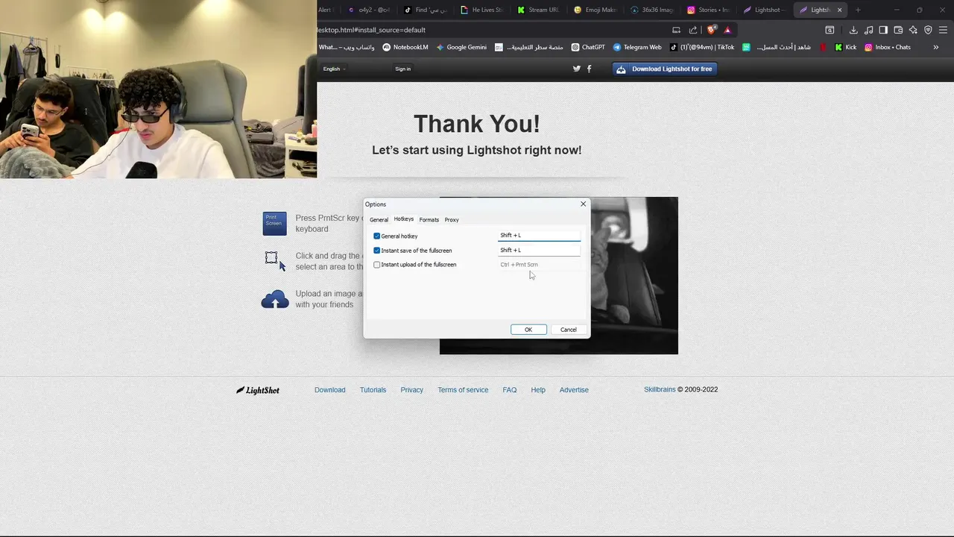This screenshot has height=537, width=954.
Task: Click the Ctrl + Prnt Scrn hotkey field
Action: [539, 265]
